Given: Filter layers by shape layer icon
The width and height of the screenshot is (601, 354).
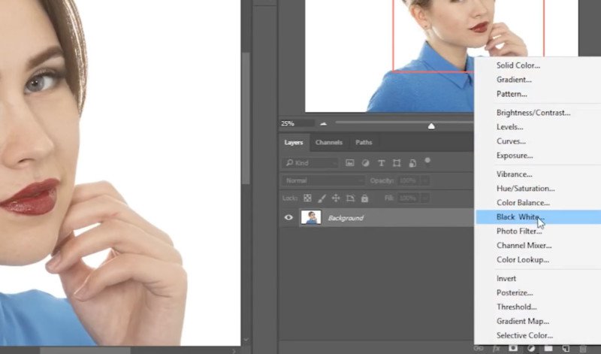Looking at the screenshot, I should point(396,163).
